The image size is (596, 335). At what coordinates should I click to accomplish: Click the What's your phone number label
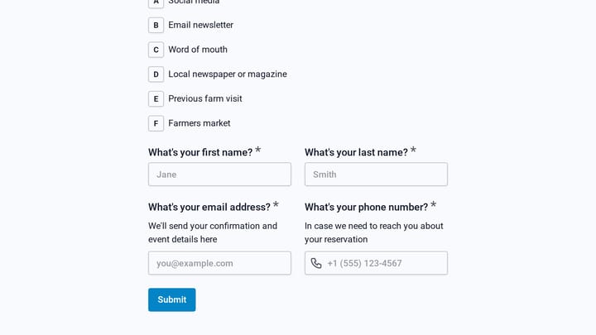point(367,207)
